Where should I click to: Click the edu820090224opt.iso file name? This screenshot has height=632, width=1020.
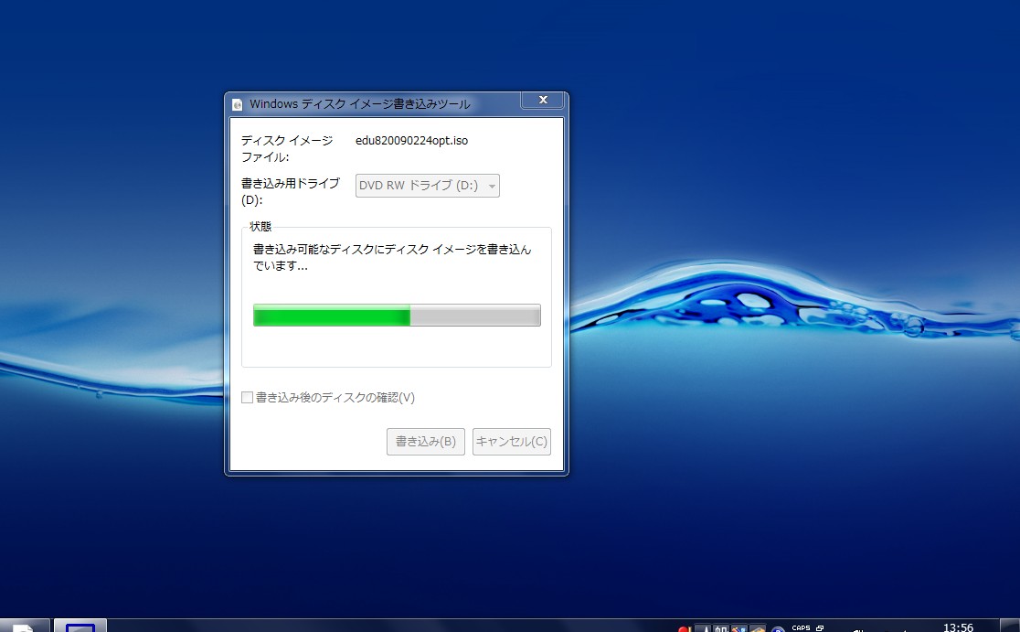(x=412, y=141)
